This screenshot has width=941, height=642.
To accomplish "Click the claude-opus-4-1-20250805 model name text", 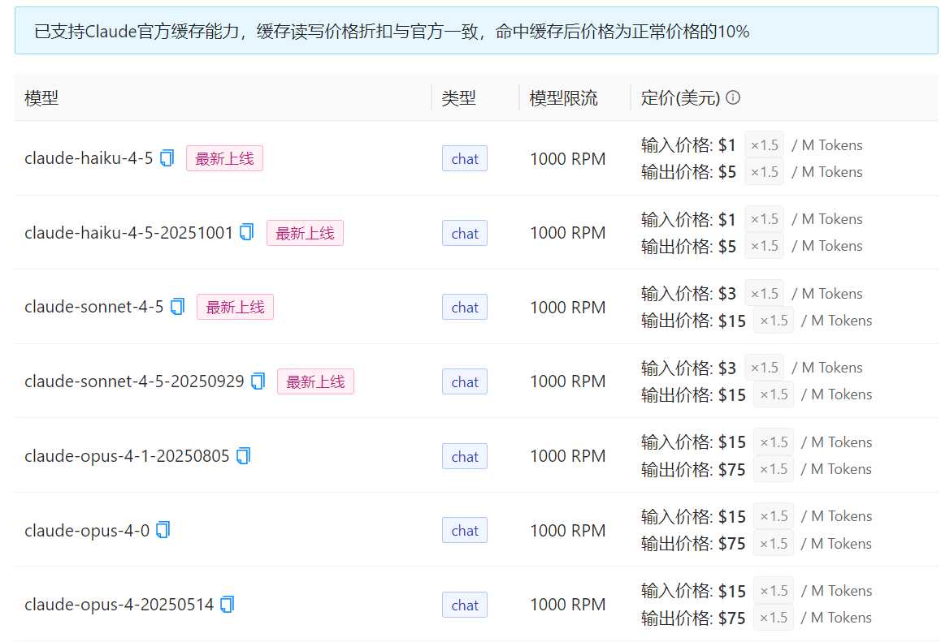I will pyautogui.click(x=127, y=456).
